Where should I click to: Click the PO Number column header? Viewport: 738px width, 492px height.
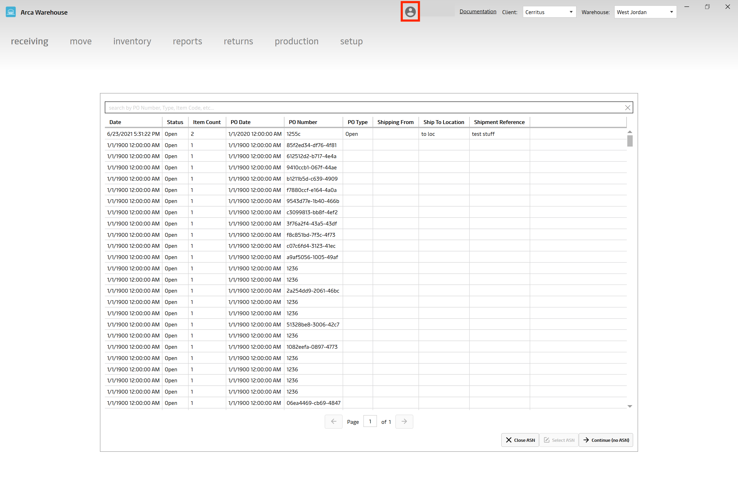304,122
